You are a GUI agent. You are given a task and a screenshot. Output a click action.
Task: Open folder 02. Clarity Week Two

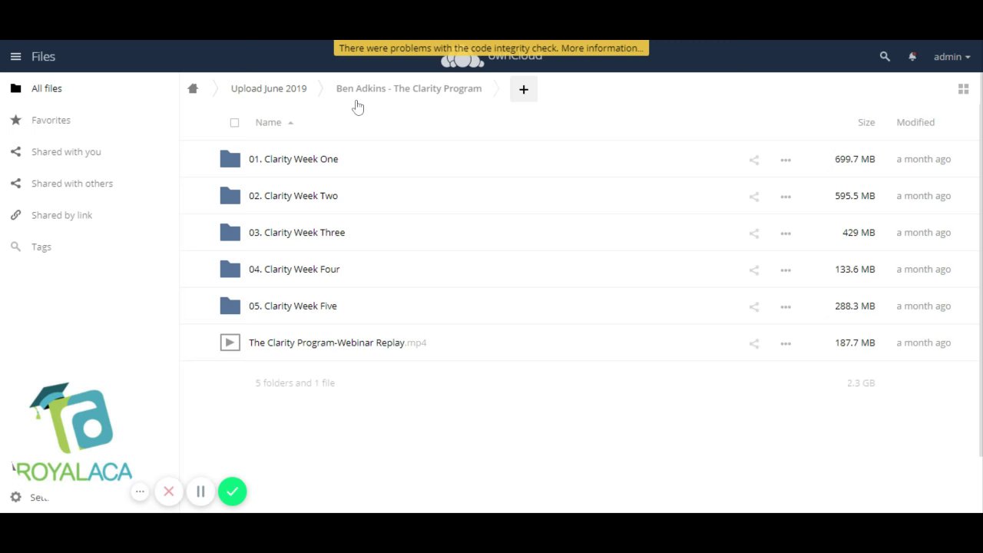(x=293, y=196)
